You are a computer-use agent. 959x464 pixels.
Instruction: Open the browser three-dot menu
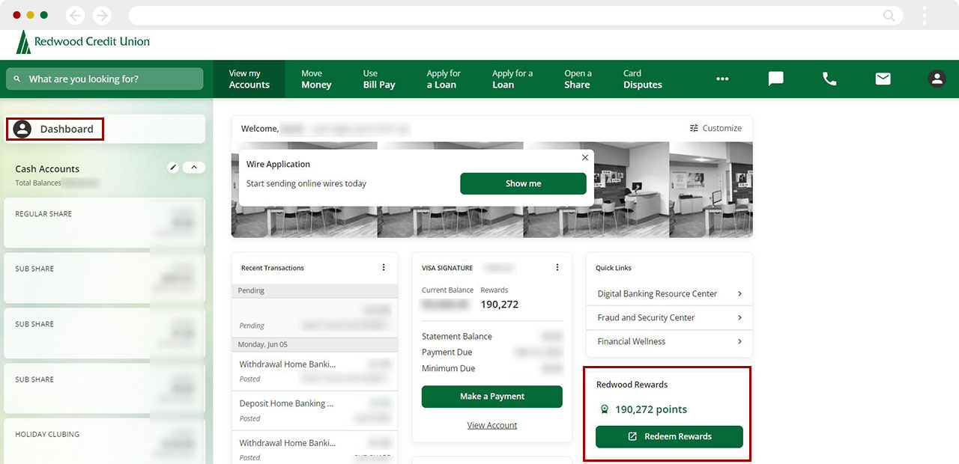click(925, 15)
